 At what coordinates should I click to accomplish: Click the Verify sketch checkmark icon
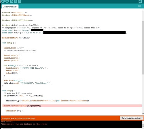pos(3,1)
